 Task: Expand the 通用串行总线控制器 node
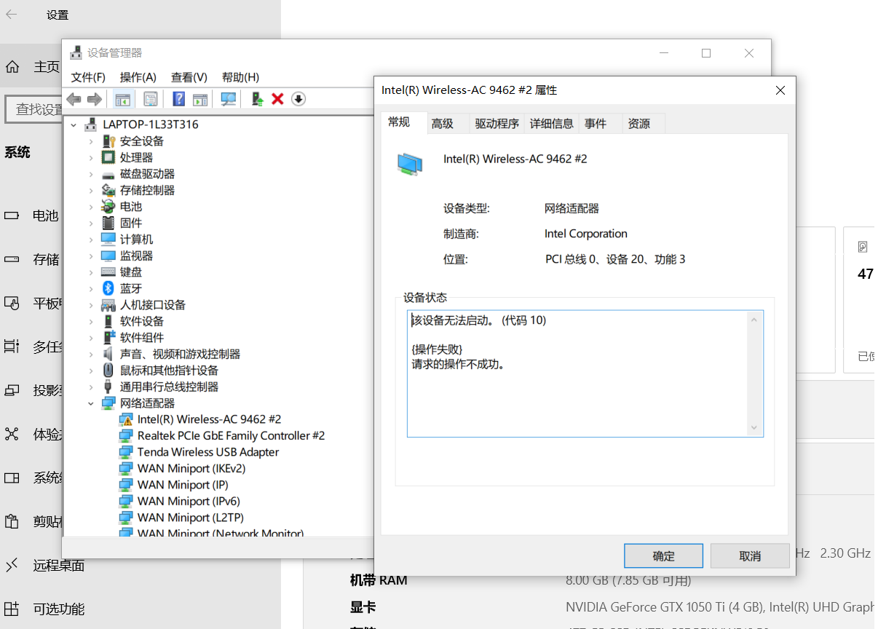pos(91,387)
